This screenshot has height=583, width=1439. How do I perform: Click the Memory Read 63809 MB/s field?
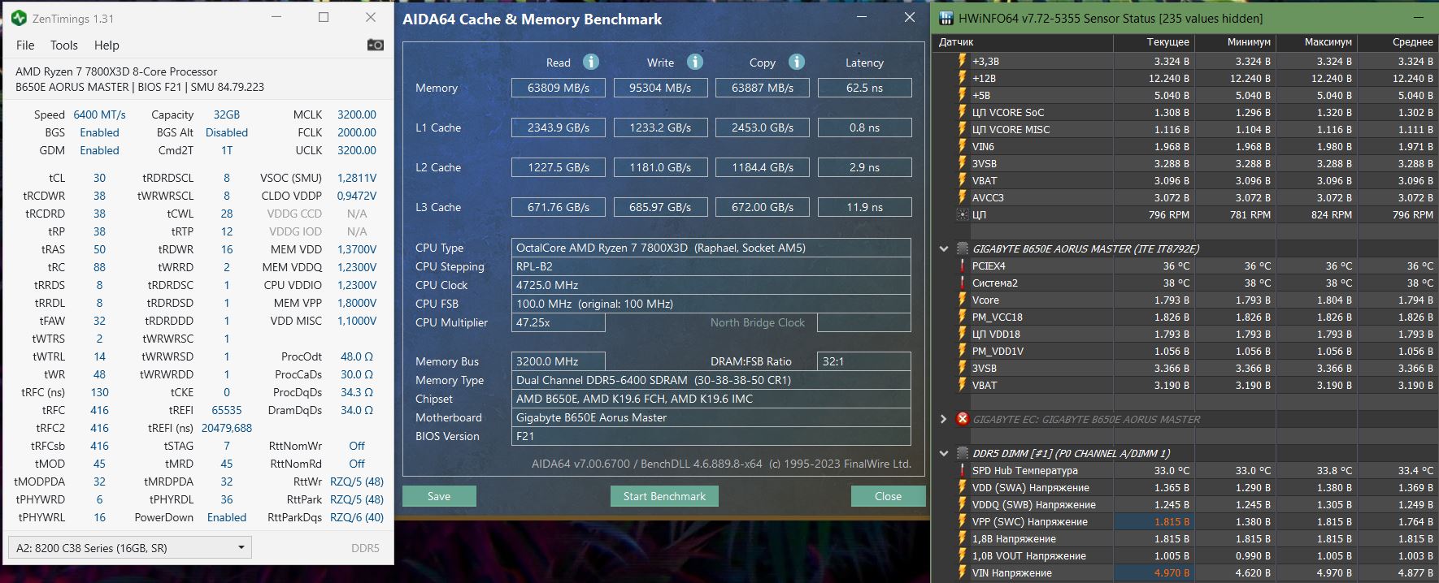pos(559,88)
